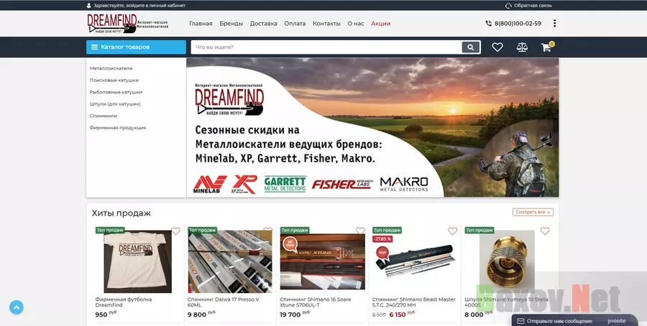Image resolution: width=647 pixels, height=326 pixels.
Task: Click the '-27.65 %' discount badge
Action: pos(382,239)
